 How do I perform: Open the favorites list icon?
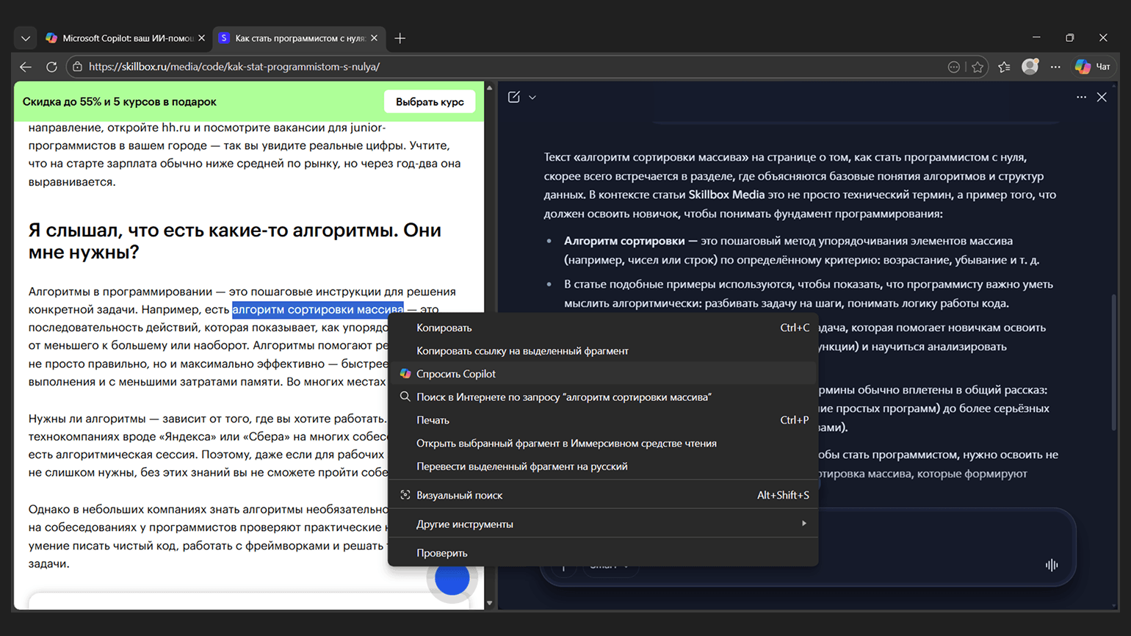1004,67
